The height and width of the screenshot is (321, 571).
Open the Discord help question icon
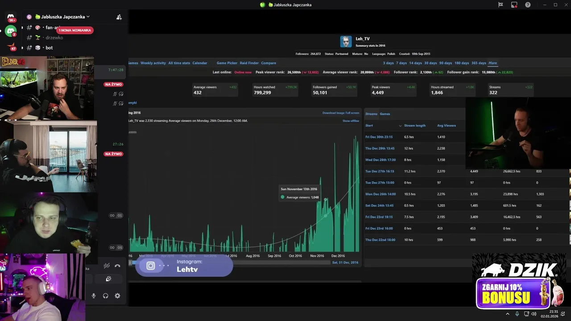(528, 5)
